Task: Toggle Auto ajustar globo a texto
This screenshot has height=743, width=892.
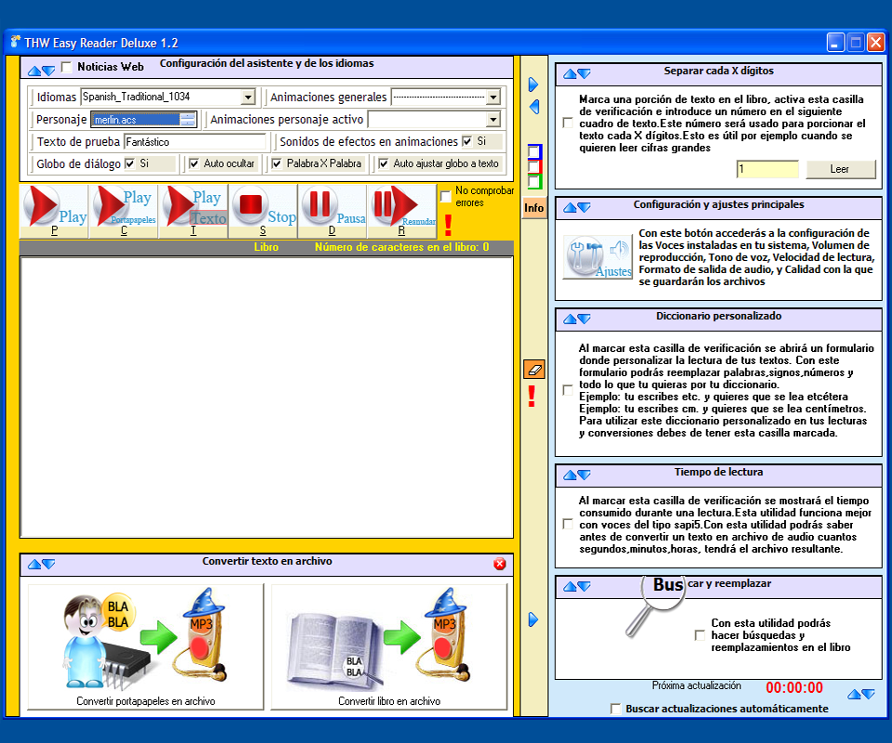Action: click(384, 163)
